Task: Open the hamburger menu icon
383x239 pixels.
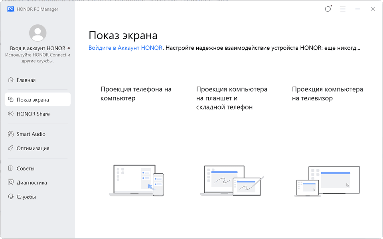Action: coord(343,9)
